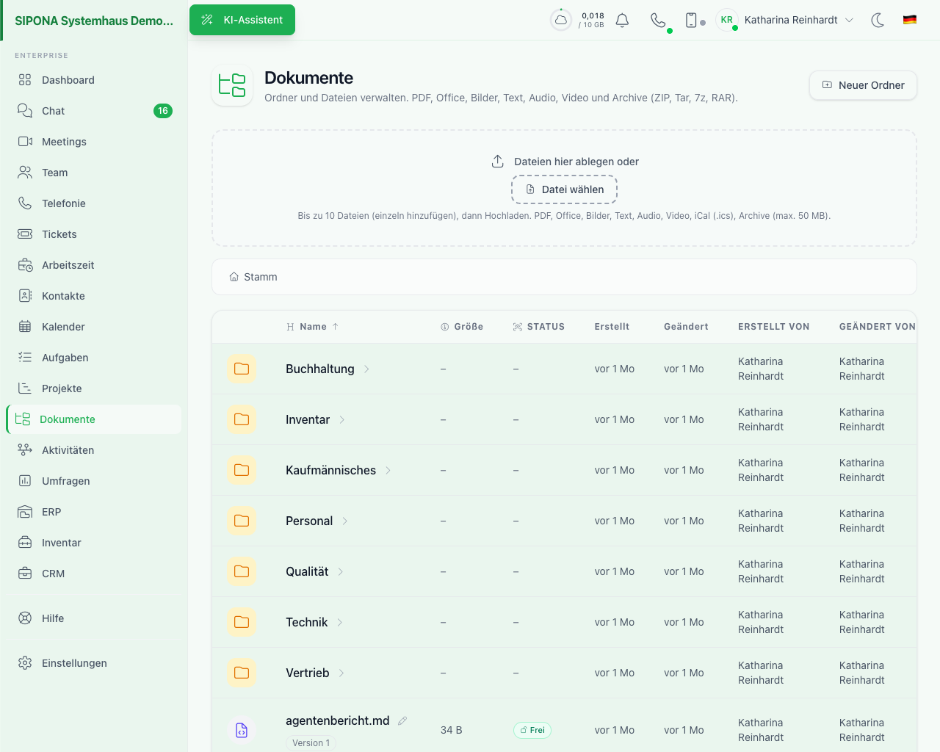Open Katharina Reinhardt user menu
This screenshot has width=940, height=752.
(785, 20)
